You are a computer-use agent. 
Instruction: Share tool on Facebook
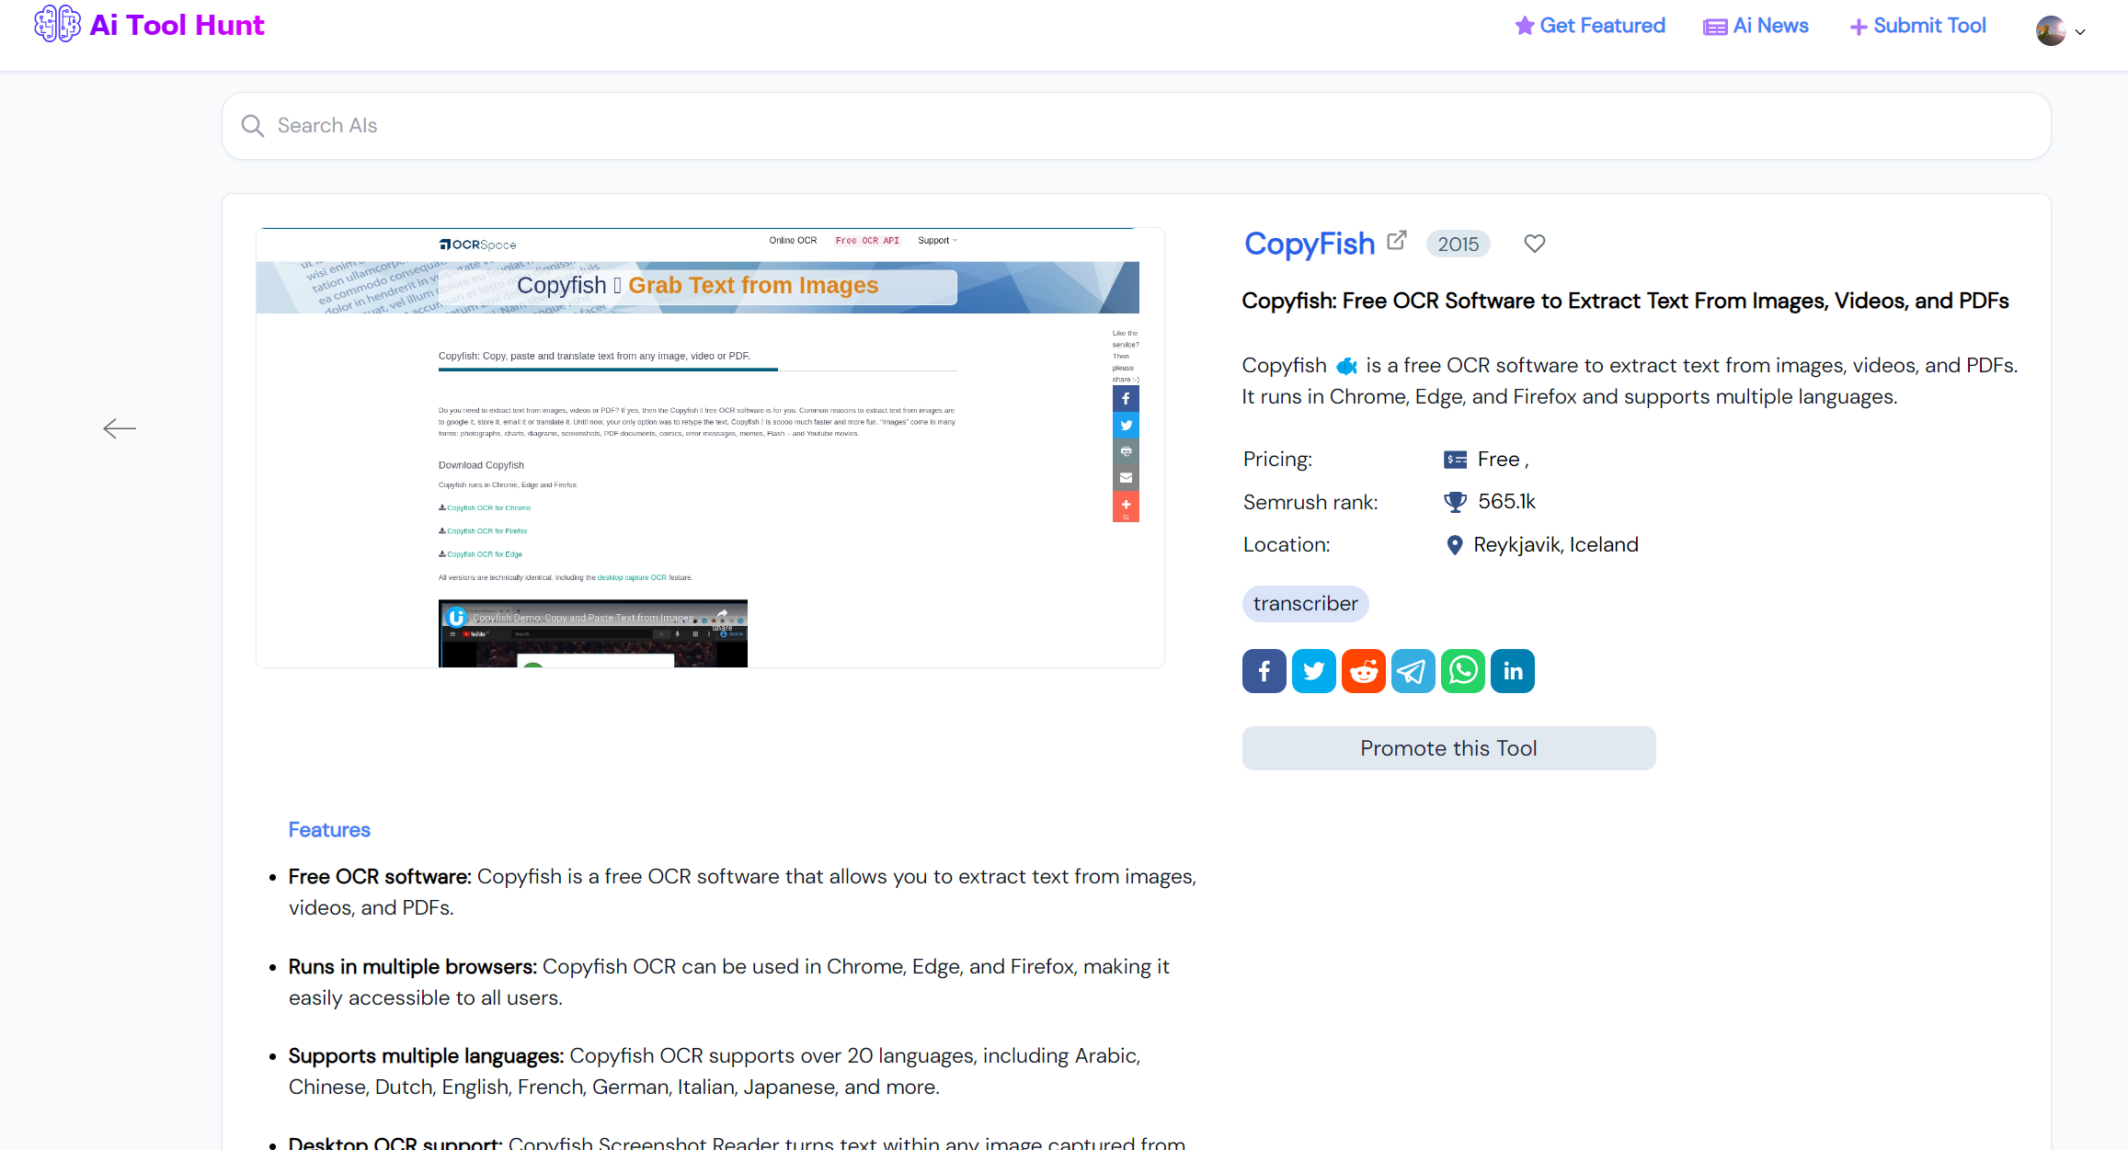pyautogui.click(x=1264, y=671)
